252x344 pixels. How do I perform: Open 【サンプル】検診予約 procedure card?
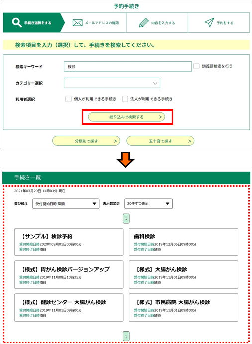(x=69, y=242)
